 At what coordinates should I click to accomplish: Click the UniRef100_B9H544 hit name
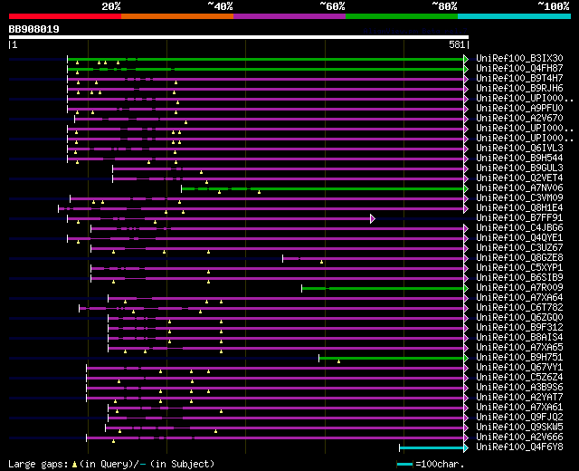[519, 159]
